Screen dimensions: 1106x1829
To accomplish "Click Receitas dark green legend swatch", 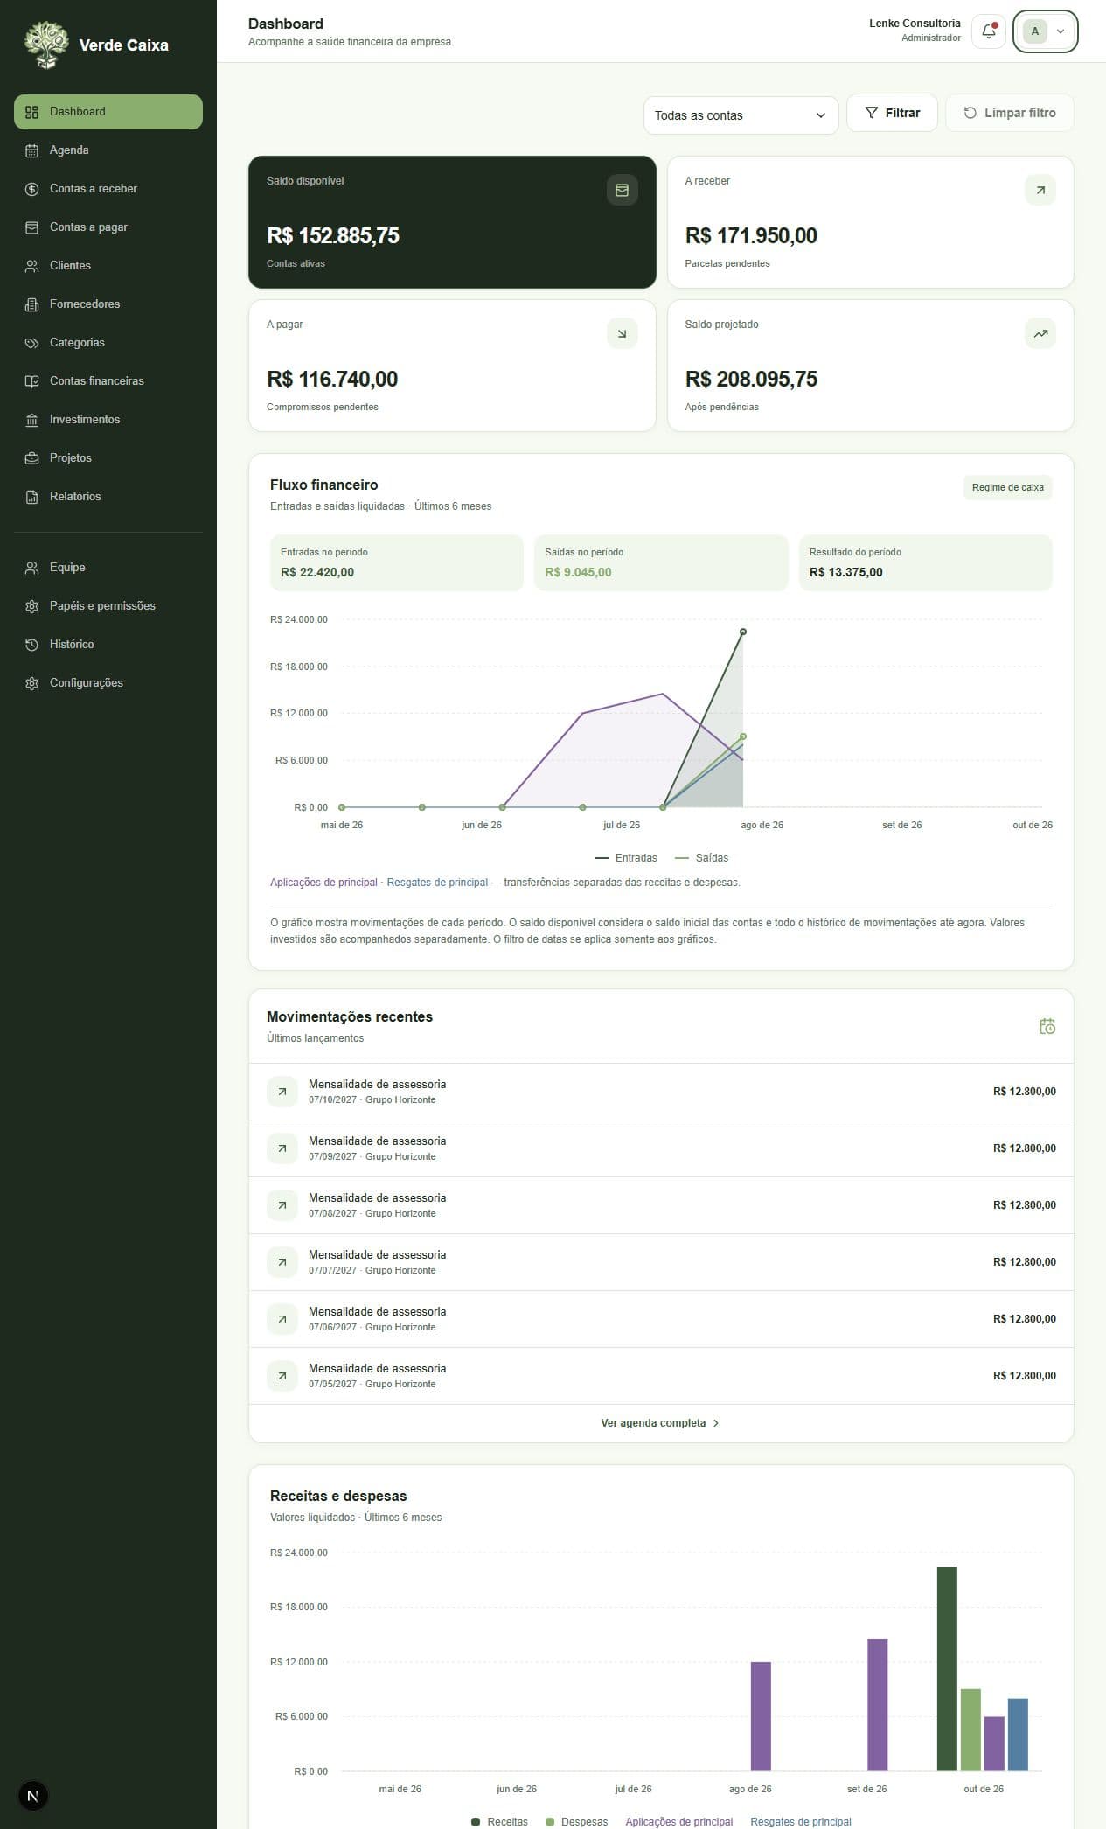I will click(476, 1821).
